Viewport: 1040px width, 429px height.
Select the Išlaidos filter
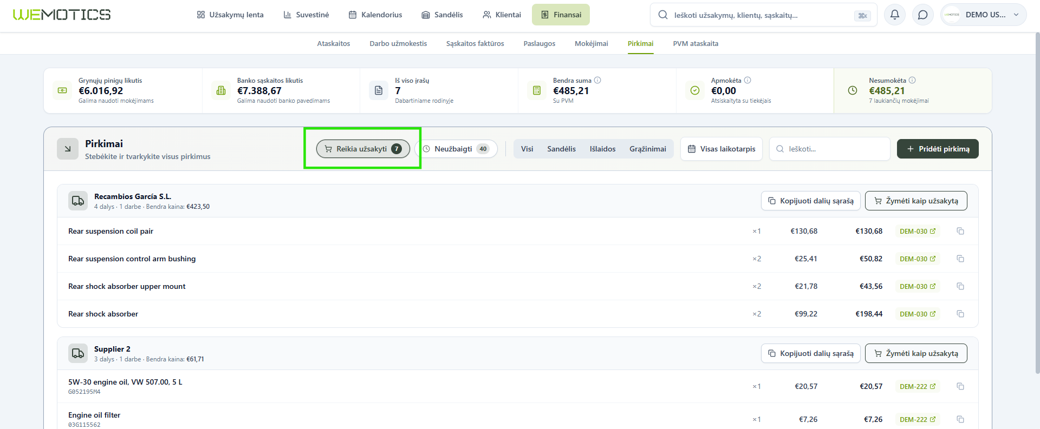602,149
